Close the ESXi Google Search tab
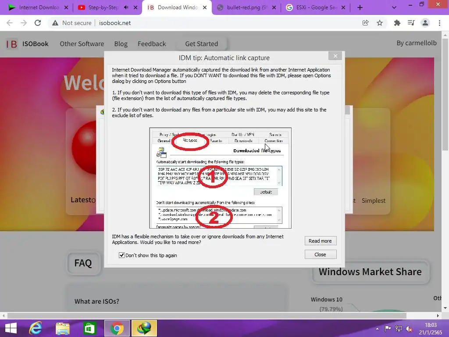 tap(343, 8)
